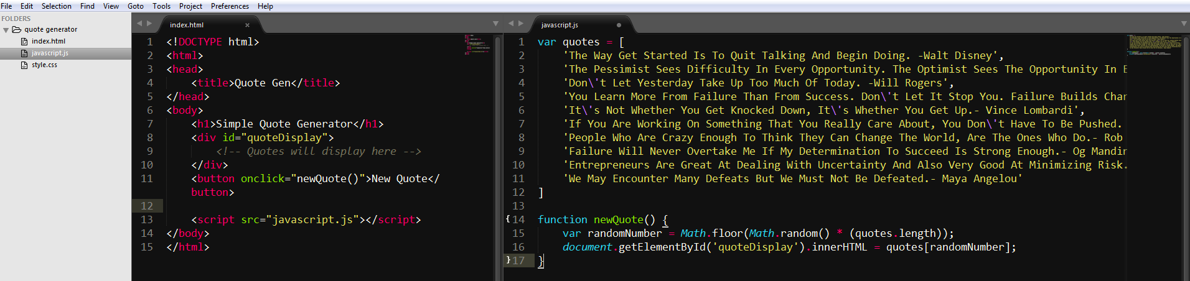
Task: Click the script src "javascript.js" text
Action: point(315,219)
